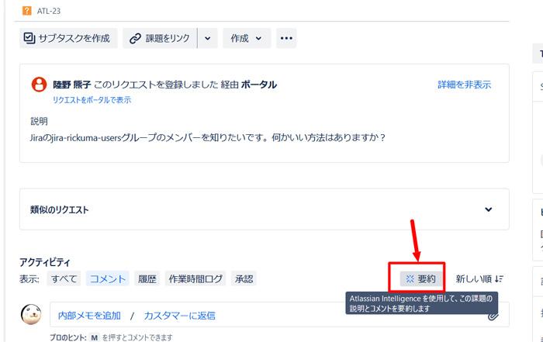Click the reporter avatar of 陸野 熊子
Viewport: 543px width, 342px height.
point(39,85)
